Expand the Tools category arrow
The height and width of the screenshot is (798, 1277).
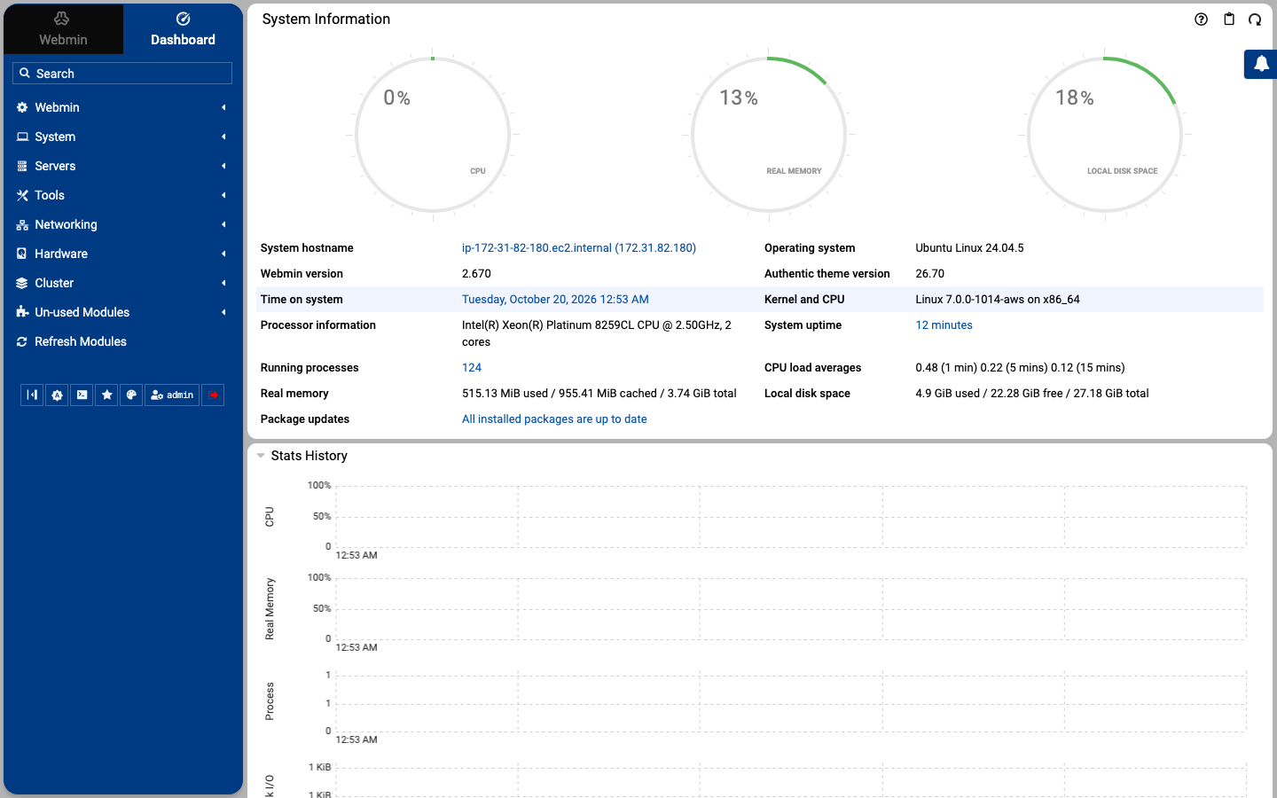tap(223, 195)
